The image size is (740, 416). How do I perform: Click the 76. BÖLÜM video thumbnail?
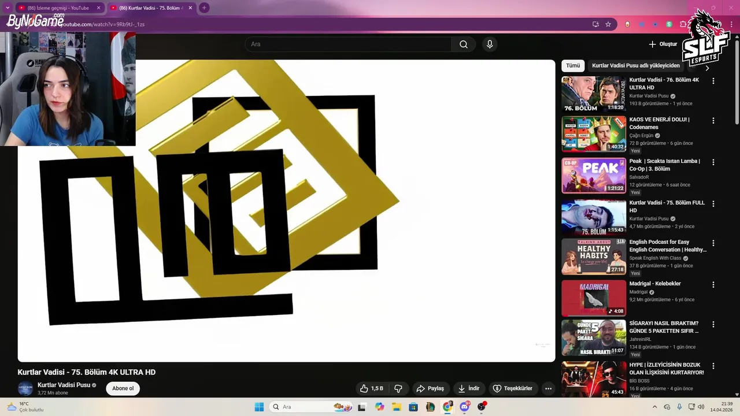tap(594, 94)
